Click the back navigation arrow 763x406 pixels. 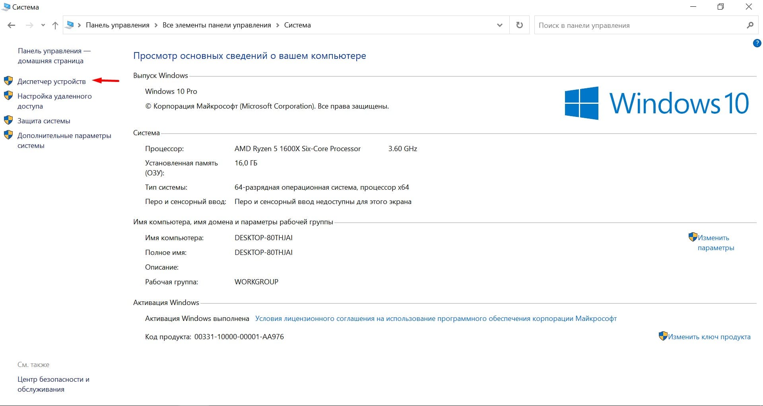[12, 25]
